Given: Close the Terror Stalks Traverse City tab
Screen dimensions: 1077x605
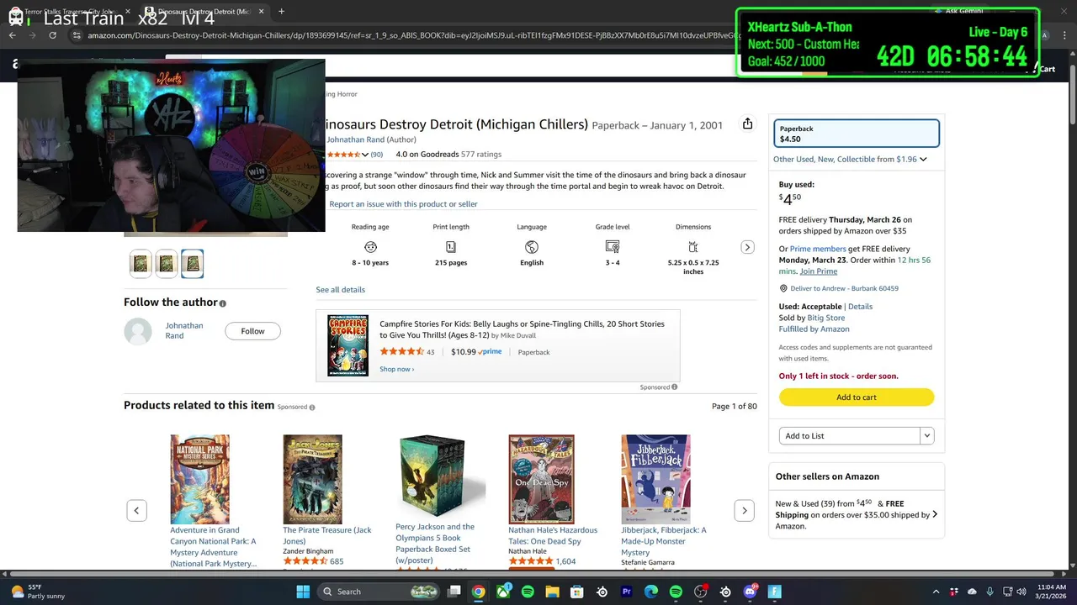Looking at the screenshot, I should coord(128,12).
